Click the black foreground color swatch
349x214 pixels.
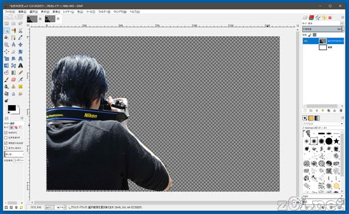pyautogui.click(x=12, y=108)
